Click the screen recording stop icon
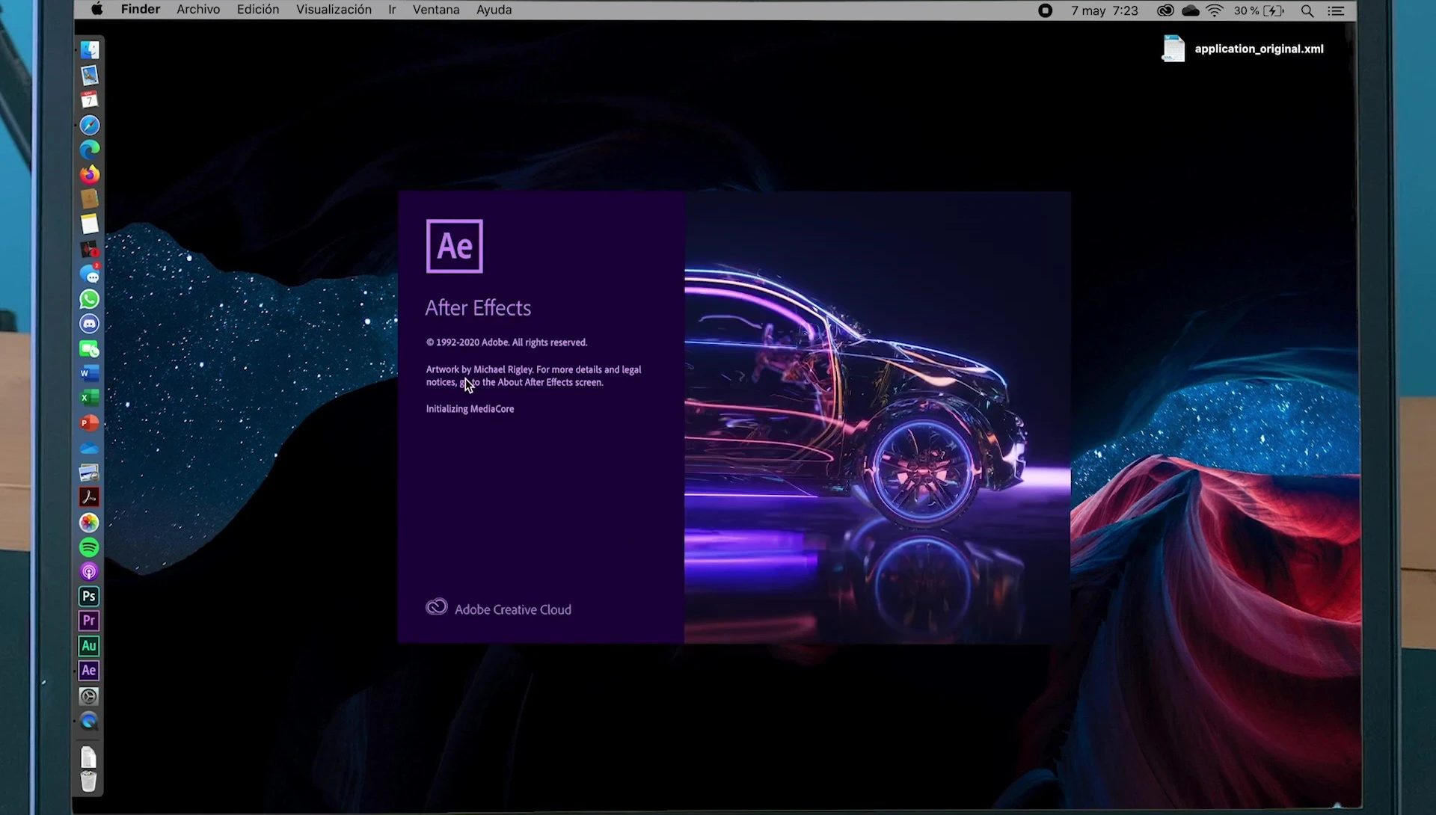 1046,10
